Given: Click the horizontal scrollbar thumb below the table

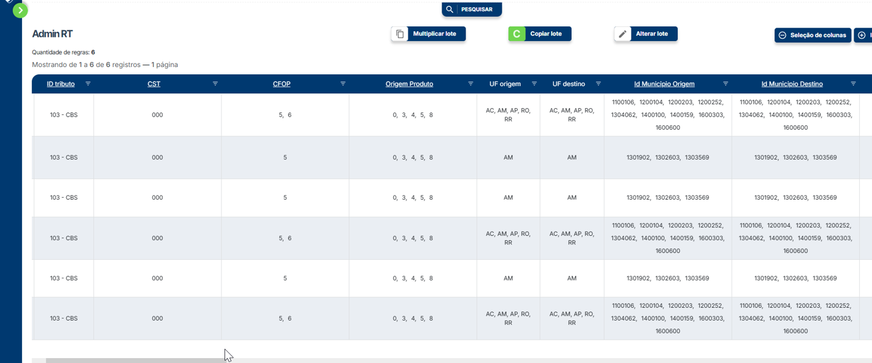Looking at the screenshot, I should tap(136, 361).
